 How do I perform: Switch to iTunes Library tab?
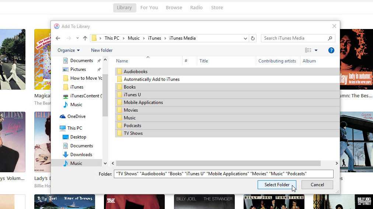(x=125, y=8)
